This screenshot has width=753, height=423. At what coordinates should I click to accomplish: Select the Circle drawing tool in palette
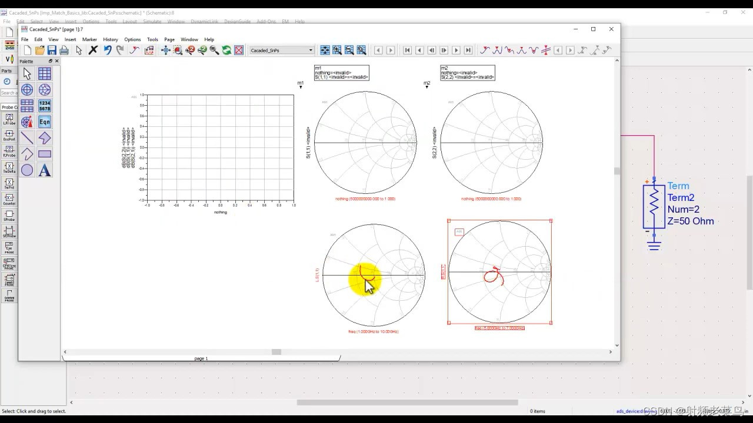27,170
